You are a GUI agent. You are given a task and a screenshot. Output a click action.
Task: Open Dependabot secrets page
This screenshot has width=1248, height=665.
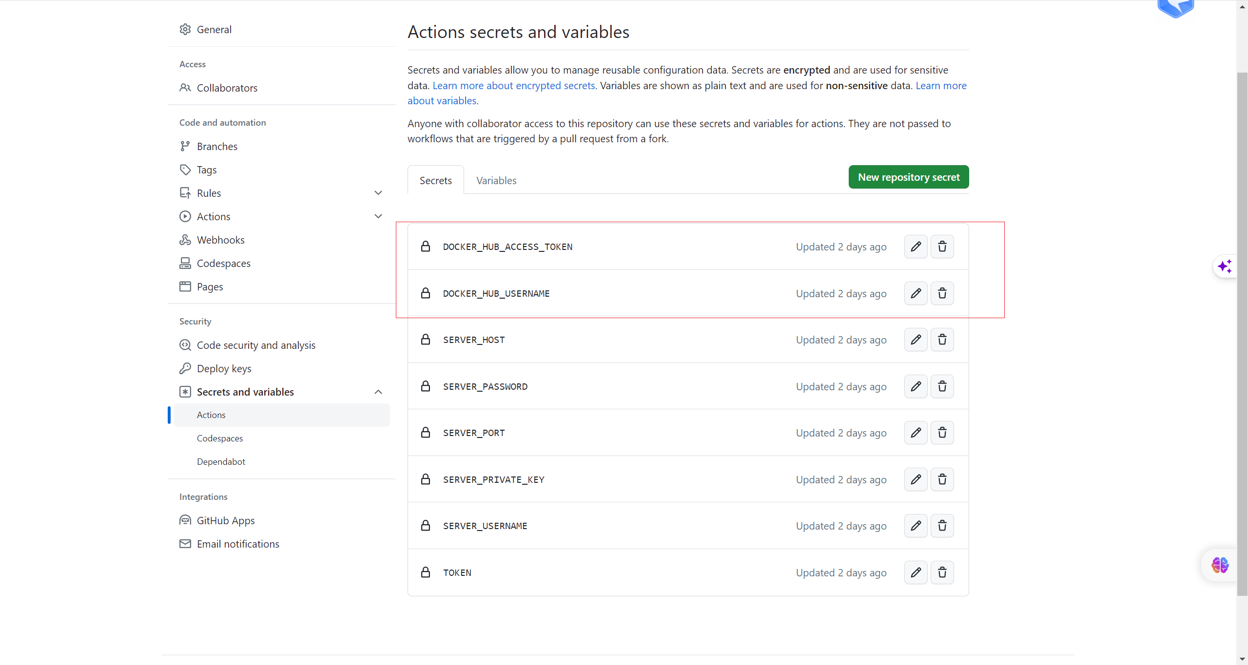click(221, 462)
